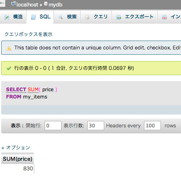181x176 pixels.
Task: Switch to the クエリ tab
Action: pyautogui.click(x=96, y=17)
